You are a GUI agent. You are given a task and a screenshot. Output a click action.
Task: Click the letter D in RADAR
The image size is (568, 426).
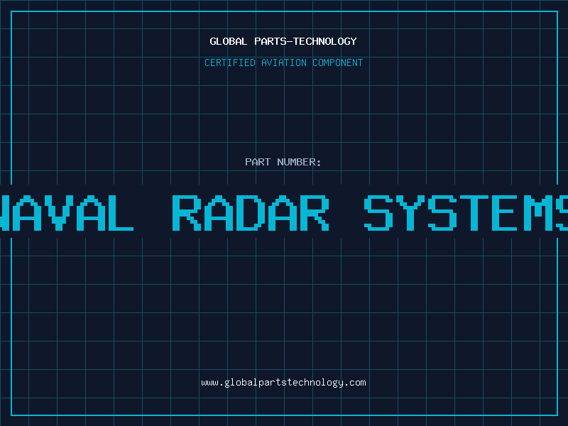[251, 212]
